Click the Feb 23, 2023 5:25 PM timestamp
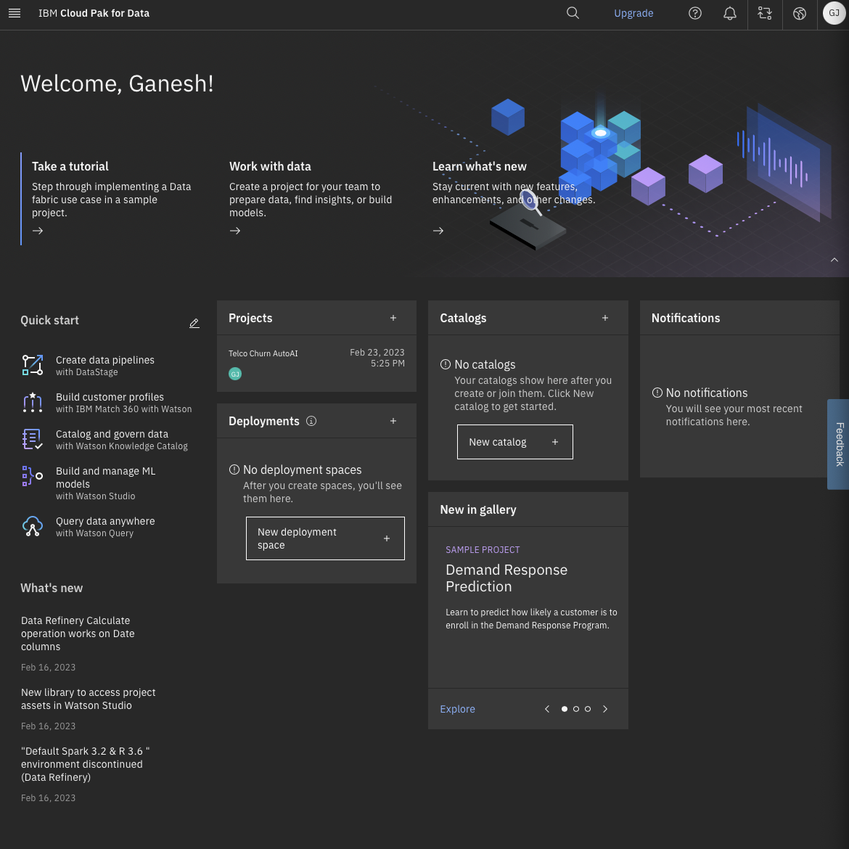The width and height of the screenshot is (849, 849). 377,358
